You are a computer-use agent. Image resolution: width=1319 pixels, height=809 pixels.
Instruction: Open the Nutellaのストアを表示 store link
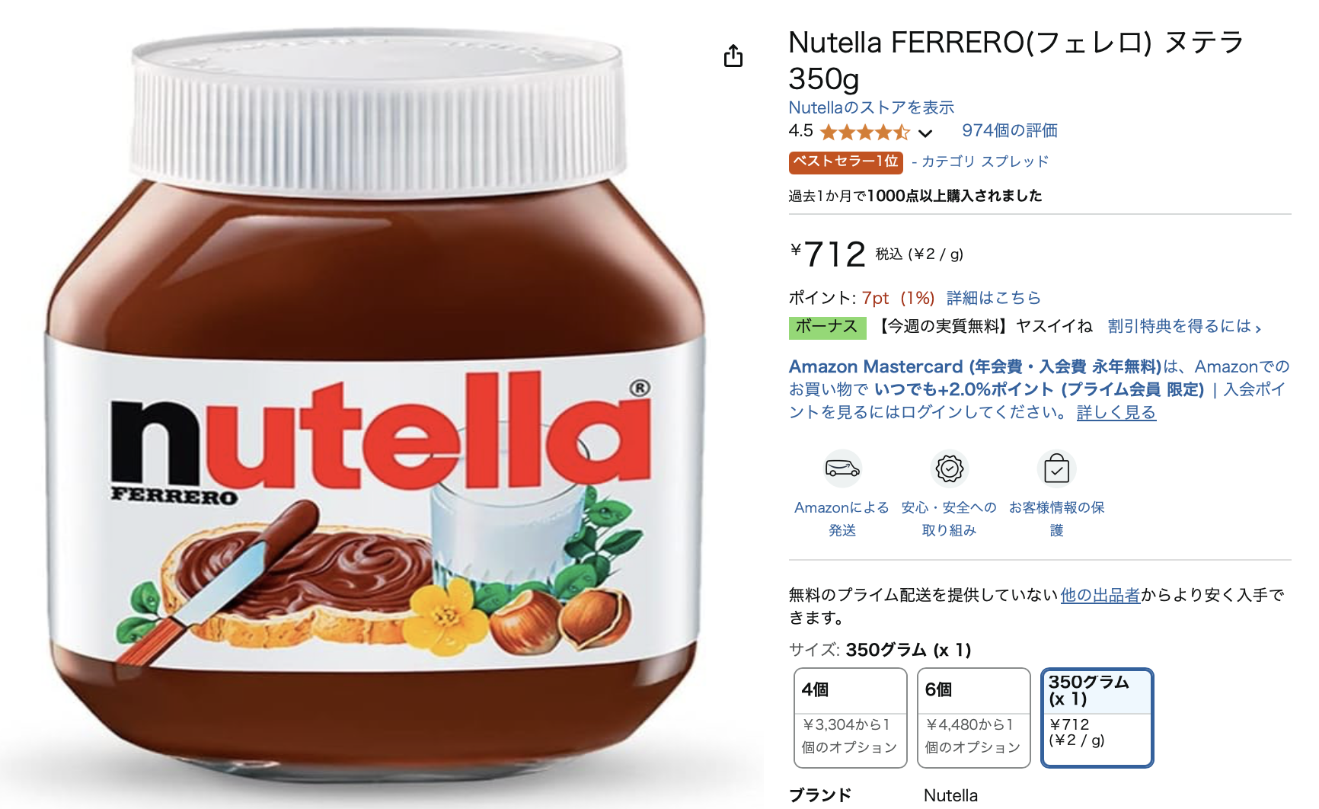click(x=871, y=107)
